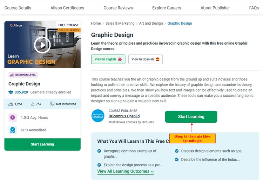Click the CPD Accredited badge icon

click(x=13, y=130)
